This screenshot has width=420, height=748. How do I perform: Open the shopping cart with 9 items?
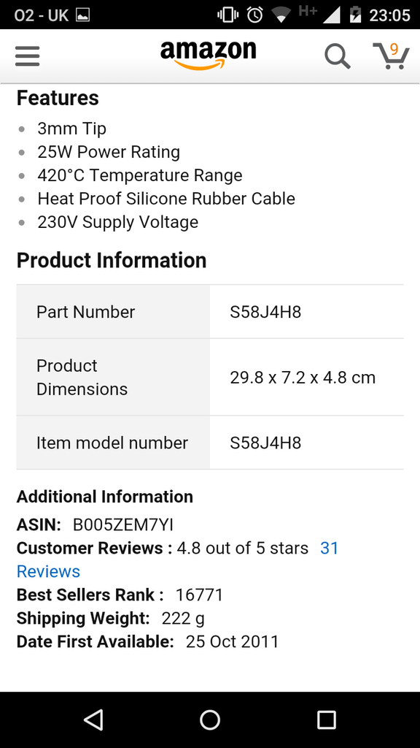391,56
